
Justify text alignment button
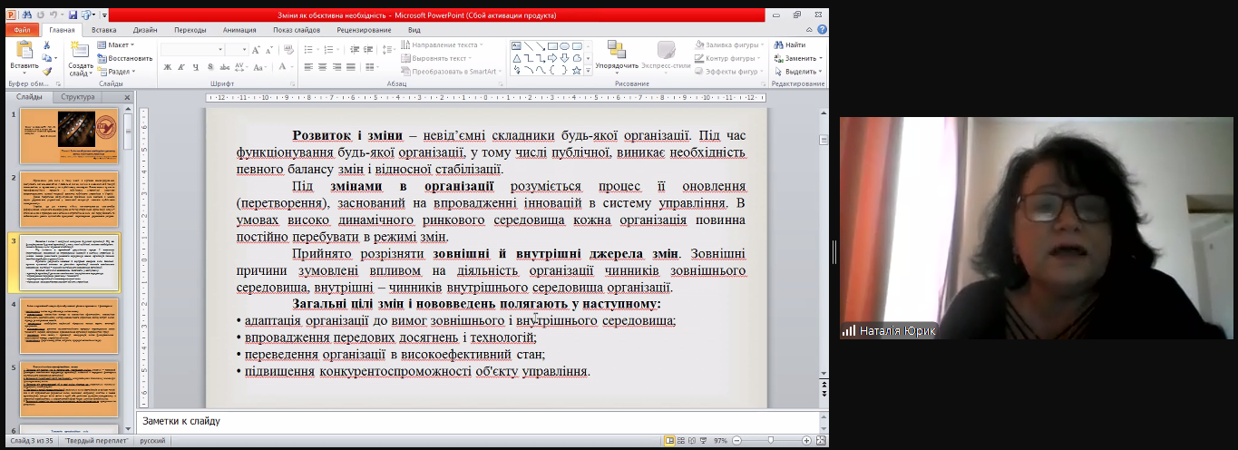(349, 67)
